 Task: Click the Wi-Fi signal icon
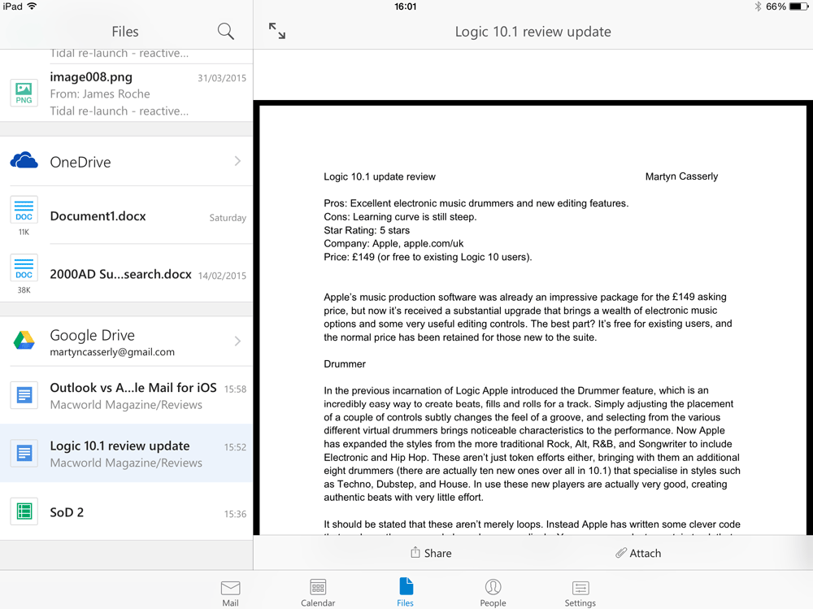[33, 7]
